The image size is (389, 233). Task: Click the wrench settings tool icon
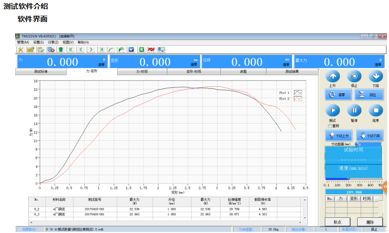click(21, 50)
